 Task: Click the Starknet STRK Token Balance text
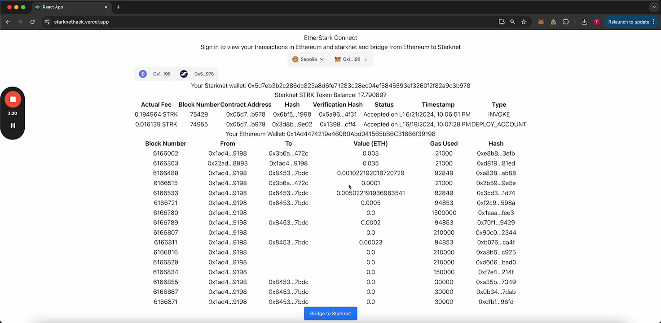(330, 95)
